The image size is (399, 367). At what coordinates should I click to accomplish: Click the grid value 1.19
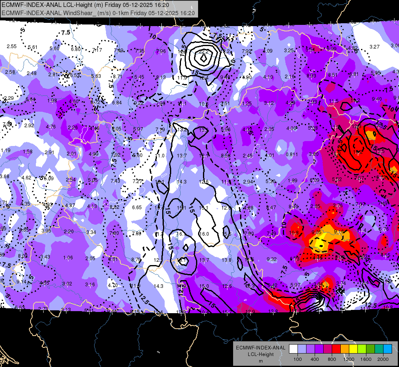coord(6,150)
